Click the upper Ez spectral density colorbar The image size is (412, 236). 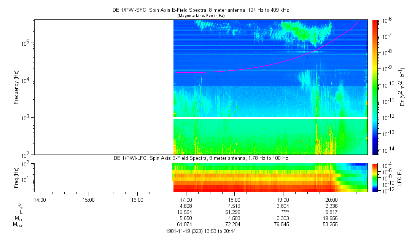pos(375,87)
